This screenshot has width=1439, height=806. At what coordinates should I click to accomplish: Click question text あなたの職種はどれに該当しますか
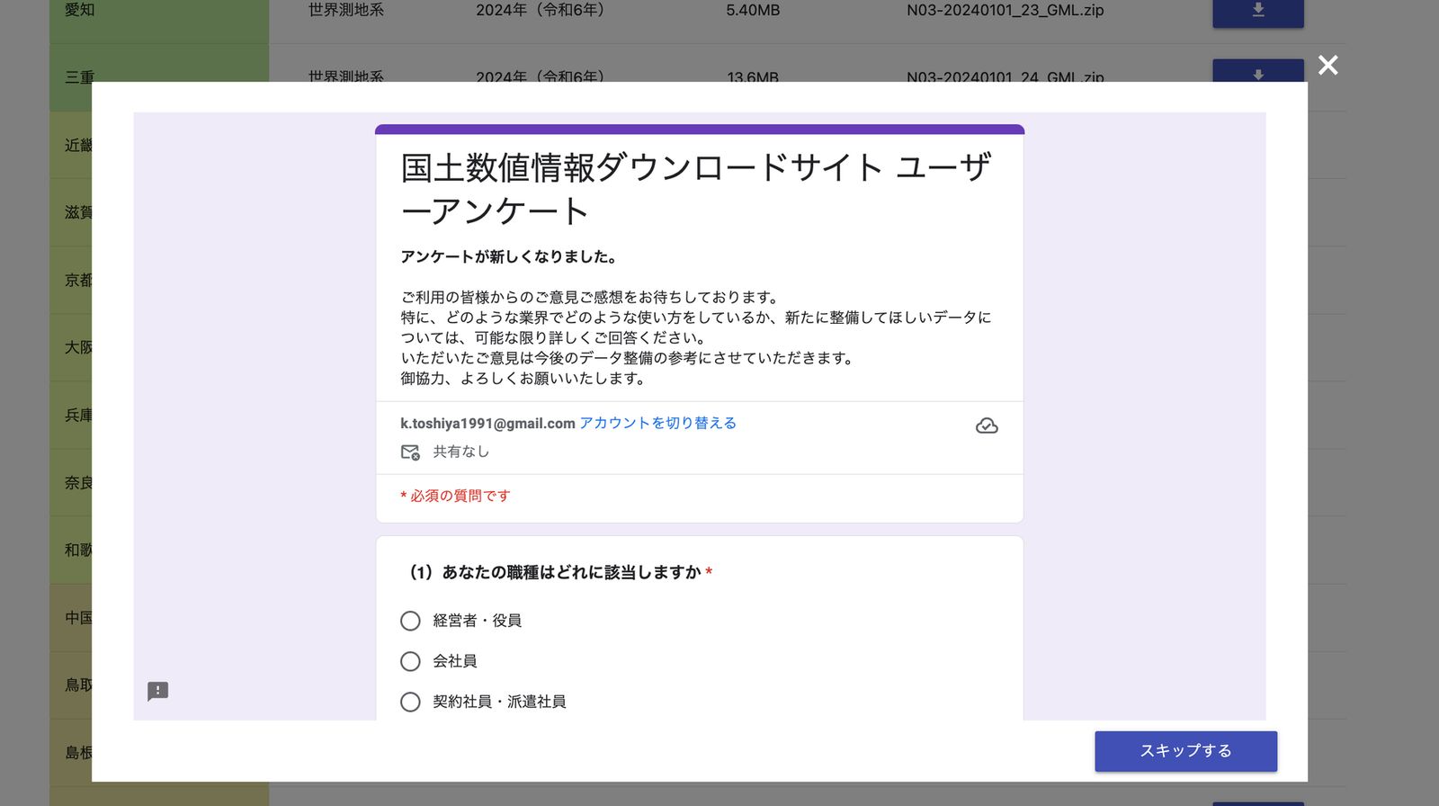pos(571,572)
